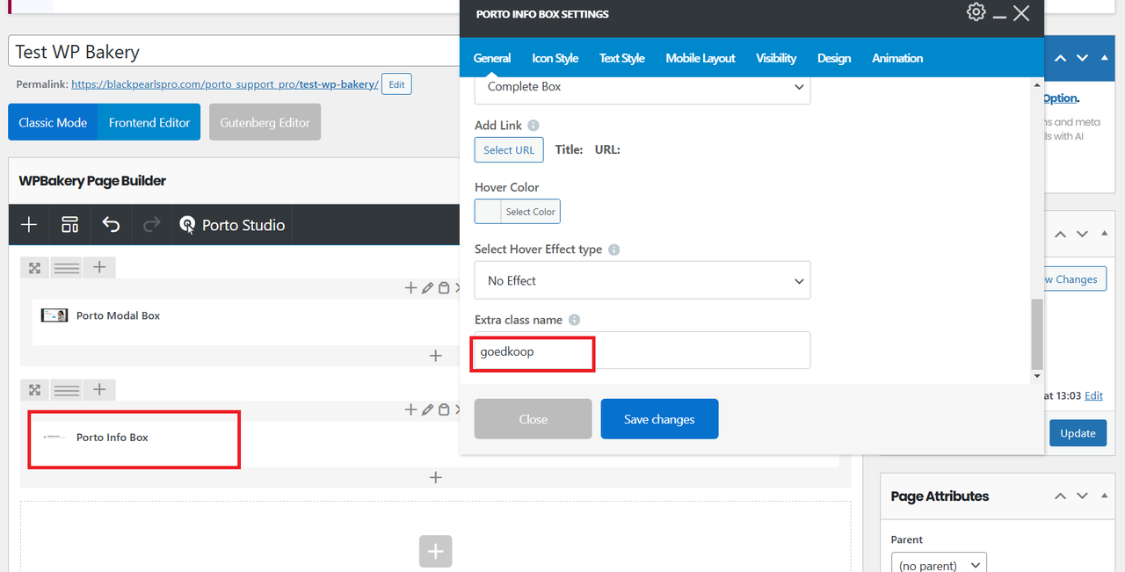
Task: Open the gear icon in the Porto Info Box Settings header
Action: click(976, 12)
